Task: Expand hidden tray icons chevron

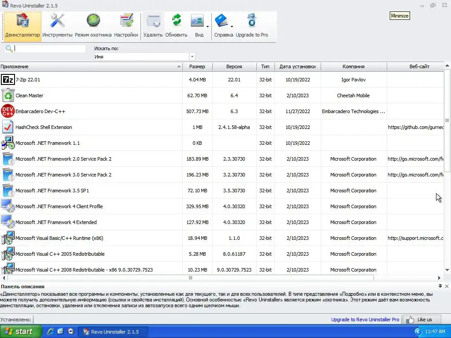Action: coord(418,332)
